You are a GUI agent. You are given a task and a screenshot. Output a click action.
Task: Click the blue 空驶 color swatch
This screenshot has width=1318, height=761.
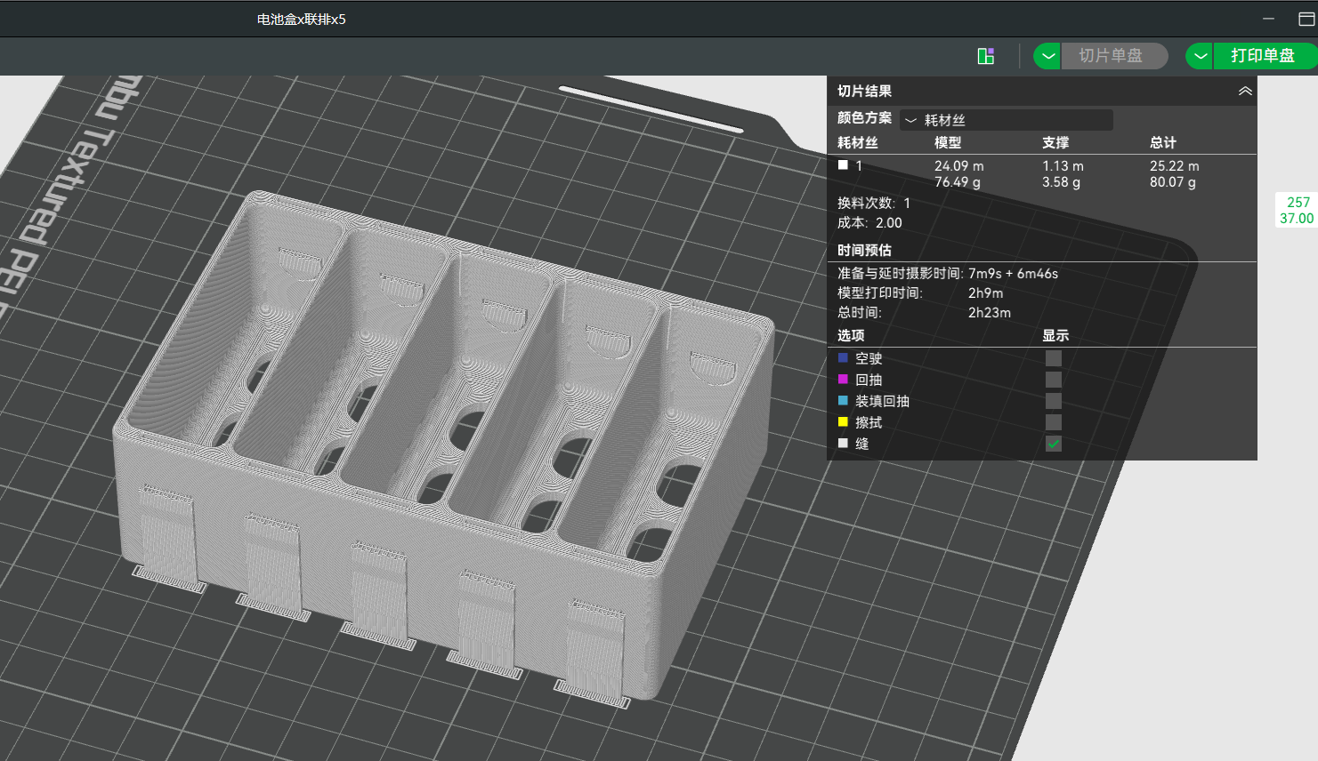pyautogui.click(x=843, y=358)
